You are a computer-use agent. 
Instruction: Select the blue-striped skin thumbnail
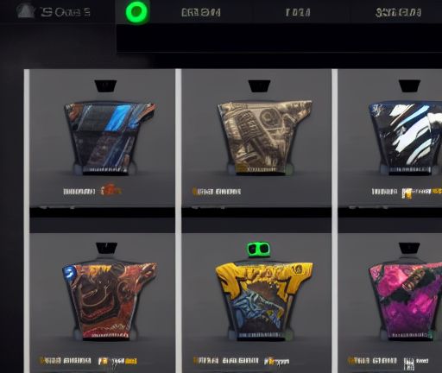coord(109,138)
